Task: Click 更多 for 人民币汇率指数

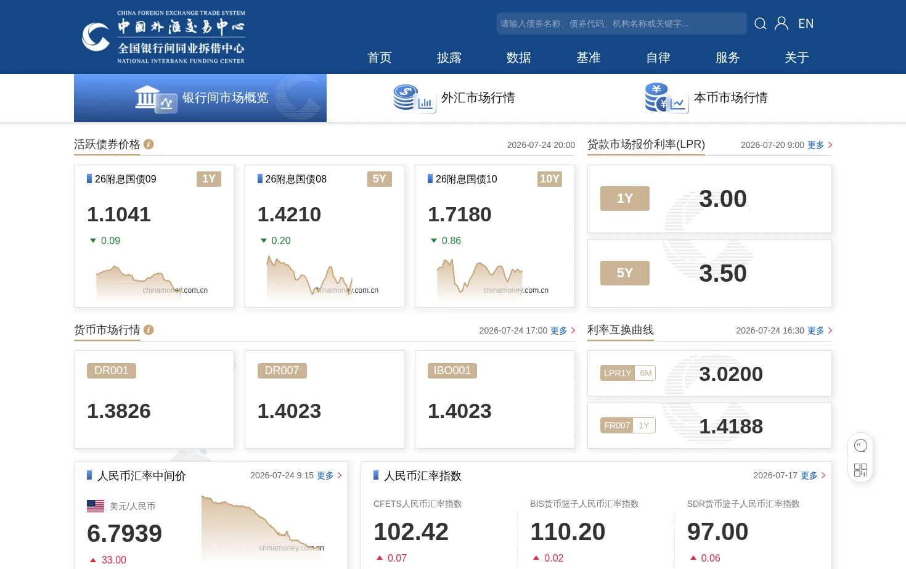Action: click(813, 475)
